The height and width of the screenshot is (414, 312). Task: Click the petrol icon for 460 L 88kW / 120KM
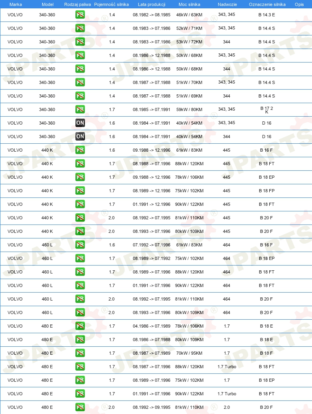(80, 271)
